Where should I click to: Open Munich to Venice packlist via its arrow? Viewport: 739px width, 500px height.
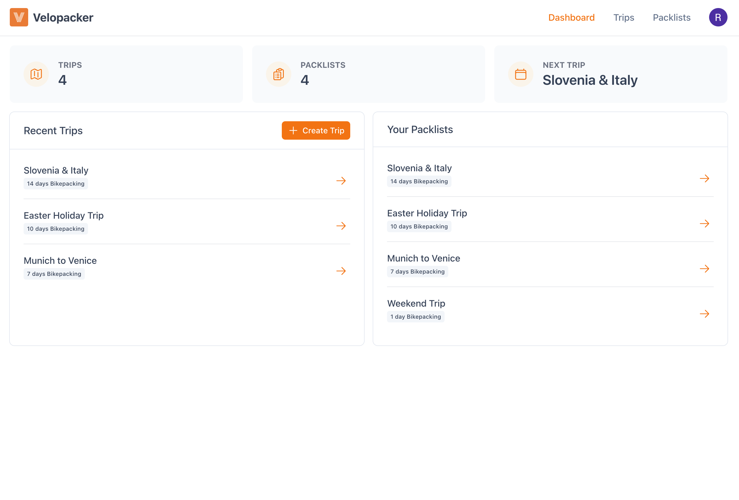(705, 269)
